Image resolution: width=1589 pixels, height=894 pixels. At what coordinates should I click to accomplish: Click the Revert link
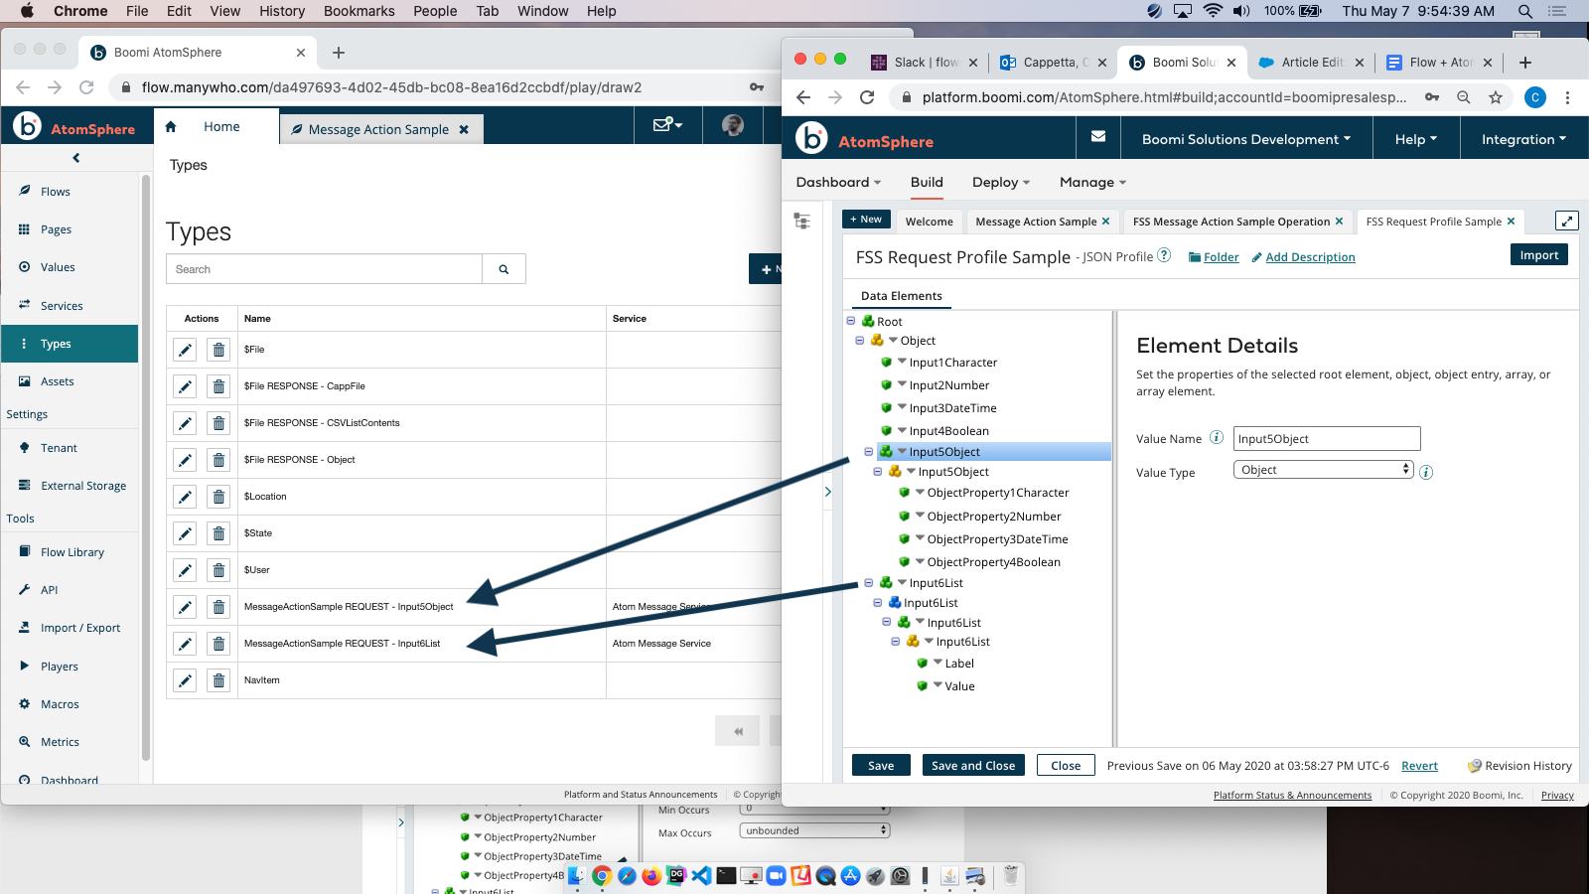(1419, 766)
